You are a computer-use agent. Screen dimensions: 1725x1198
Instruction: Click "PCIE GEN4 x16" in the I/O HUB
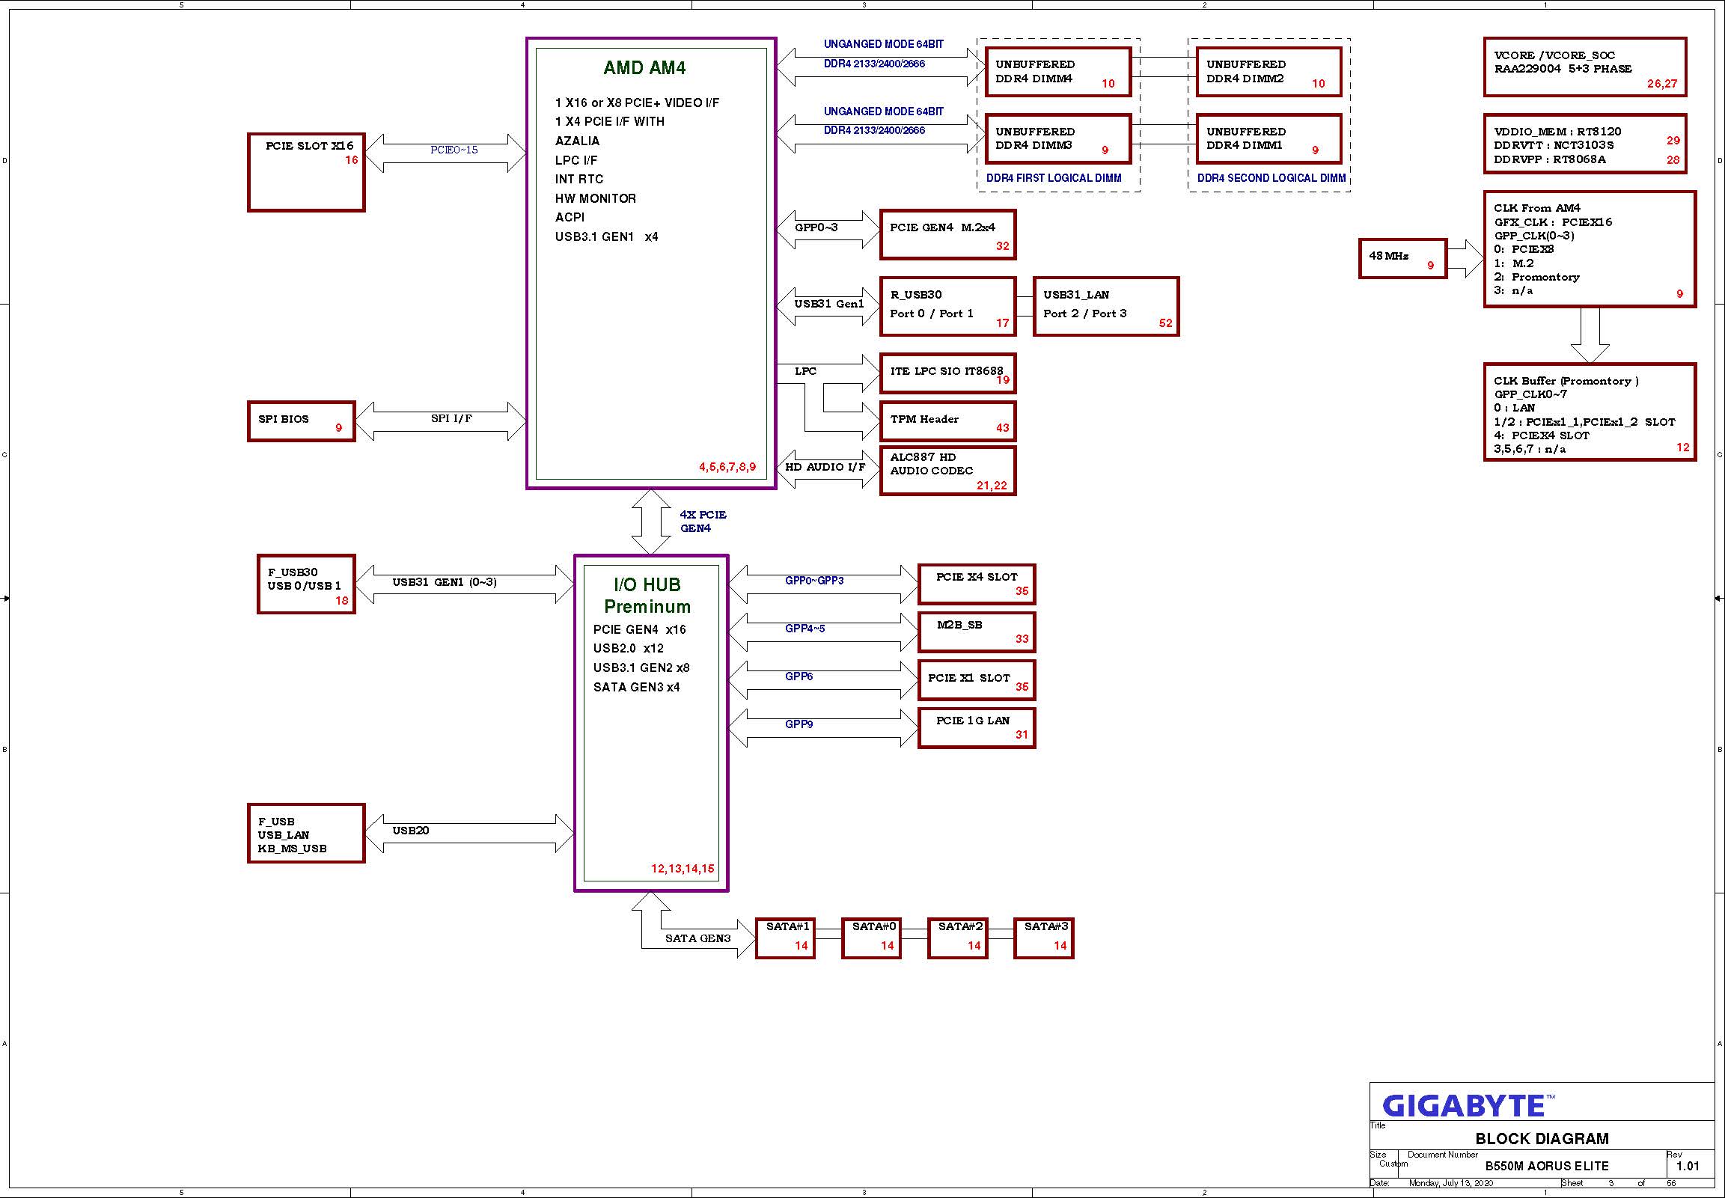pos(640,630)
